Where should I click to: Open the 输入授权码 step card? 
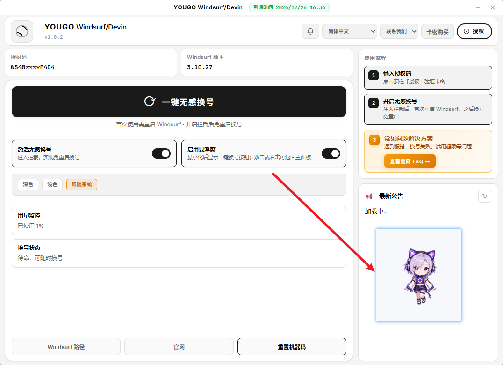(428, 78)
